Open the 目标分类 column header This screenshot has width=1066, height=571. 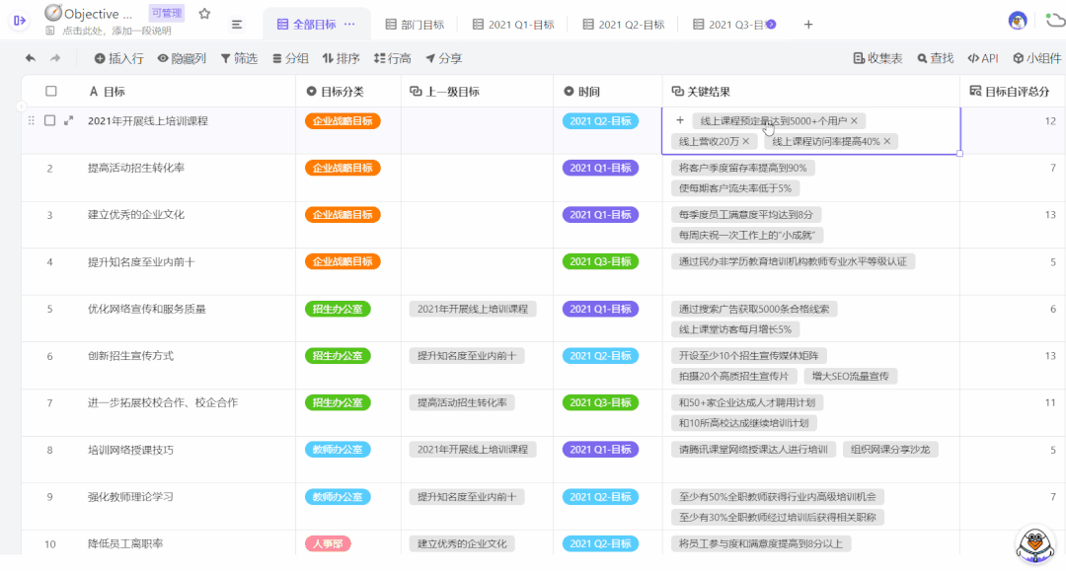(x=348, y=91)
